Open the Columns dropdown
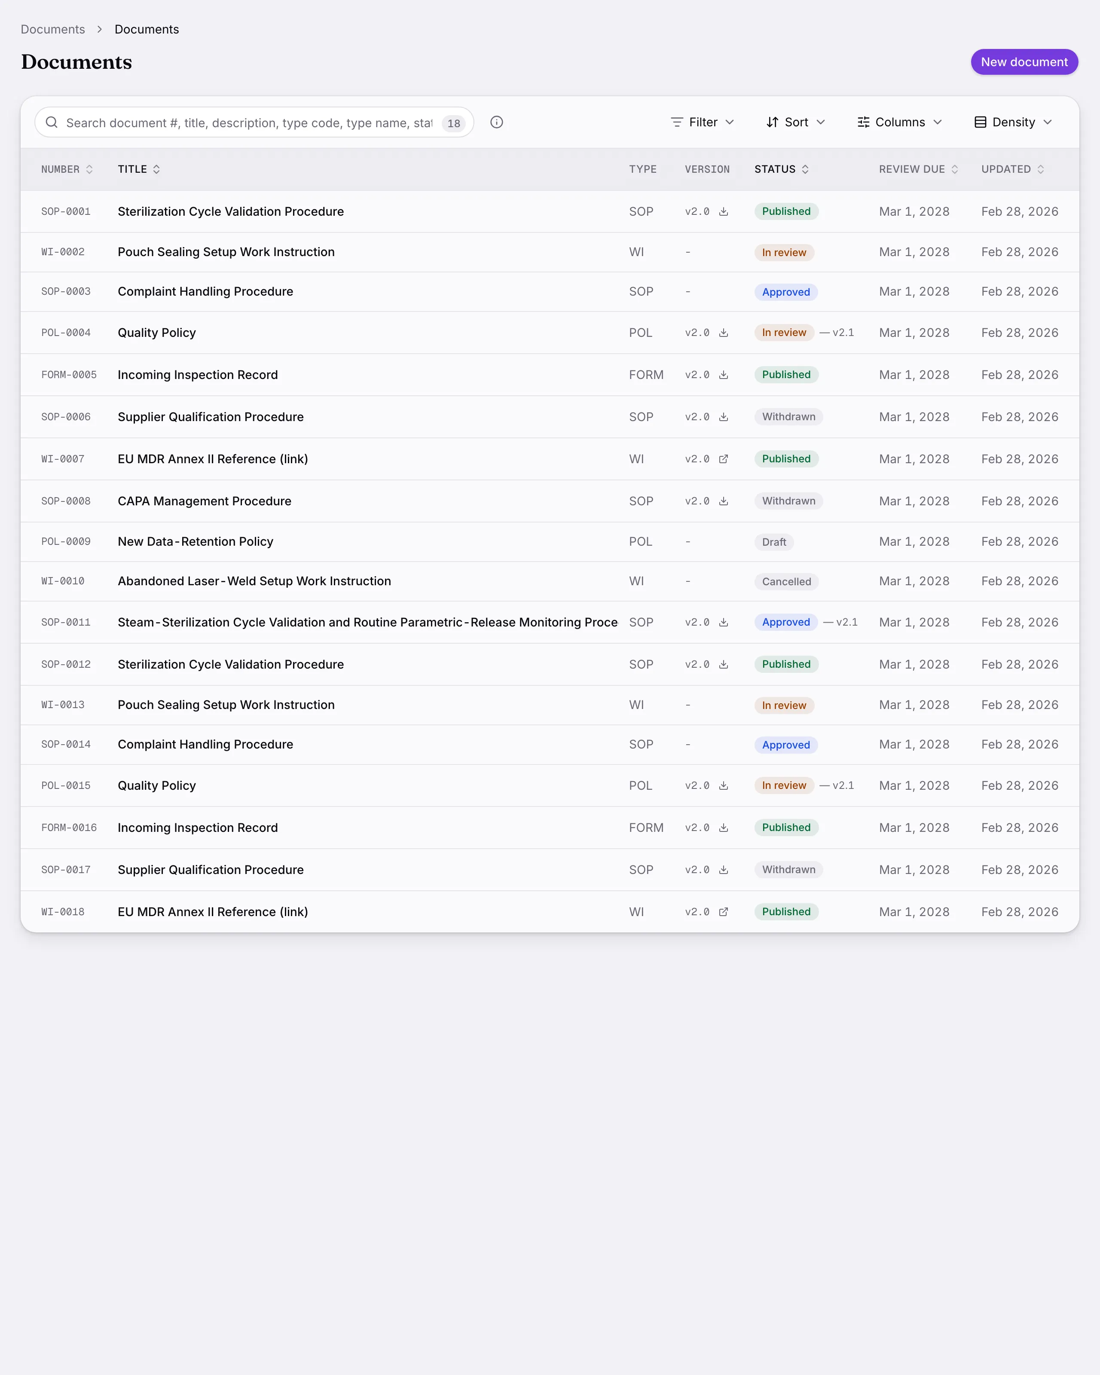Image resolution: width=1100 pixels, height=1375 pixels. click(x=900, y=122)
